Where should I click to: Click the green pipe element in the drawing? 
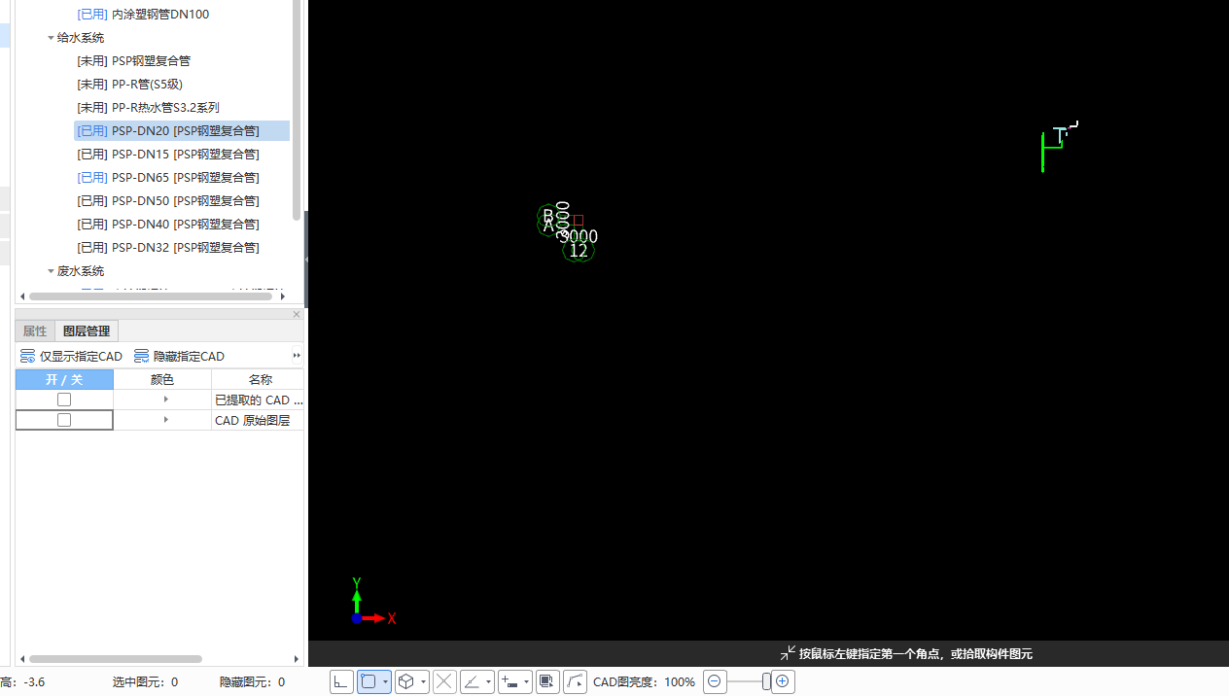[x=1043, y=152]
